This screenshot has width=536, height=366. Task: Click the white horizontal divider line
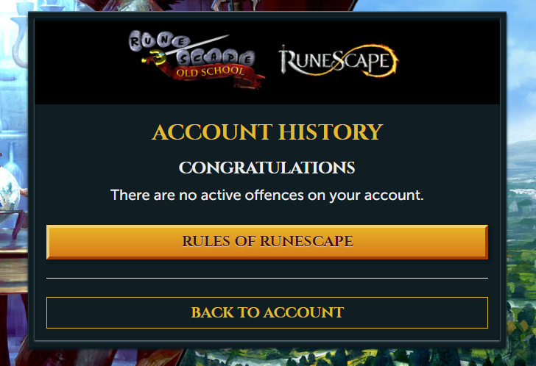(267, 278)
